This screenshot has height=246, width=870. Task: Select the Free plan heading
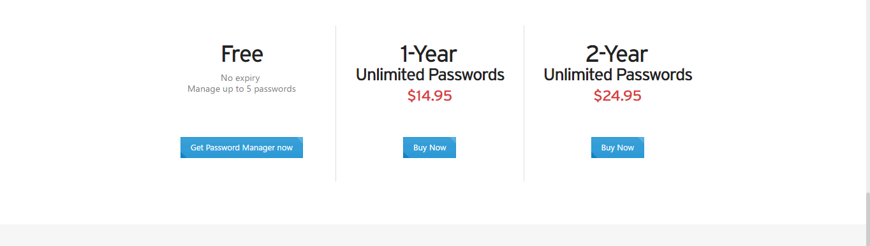coord(242,54)
